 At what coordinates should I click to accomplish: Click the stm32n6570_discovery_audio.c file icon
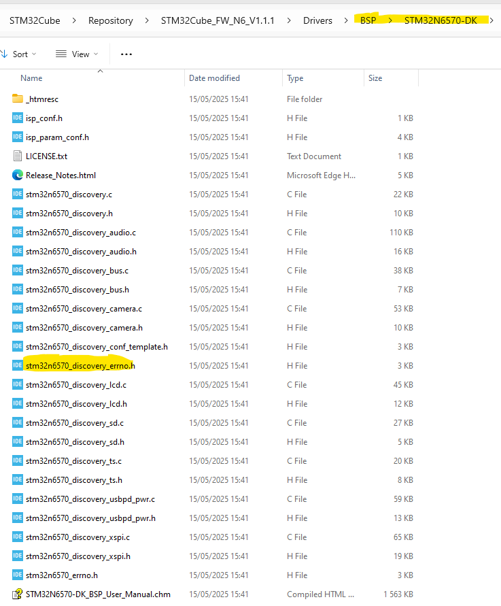(x=18, y=233)
